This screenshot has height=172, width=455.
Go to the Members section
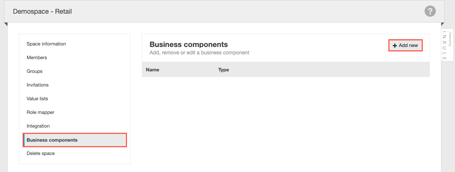pyautogui.click(x=37, y=58)
